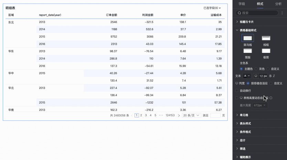This screenshot has width=287, height=160.
Task: Click the 订单金额 column header
Action: (x=111, y=15)
